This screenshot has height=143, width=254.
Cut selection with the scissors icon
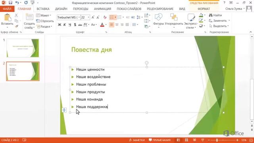(16, 15)
